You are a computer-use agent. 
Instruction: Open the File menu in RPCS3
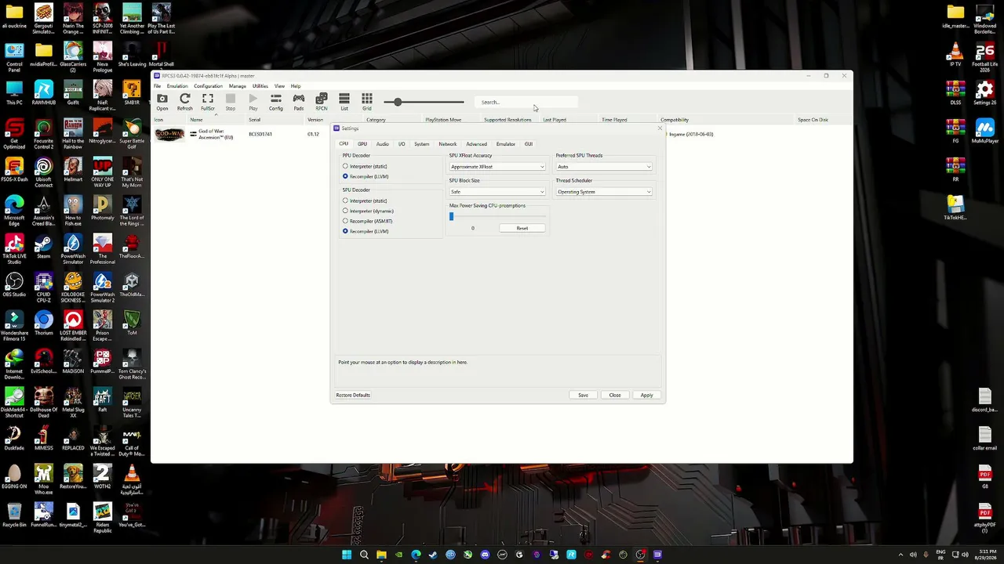click(157, 86)
